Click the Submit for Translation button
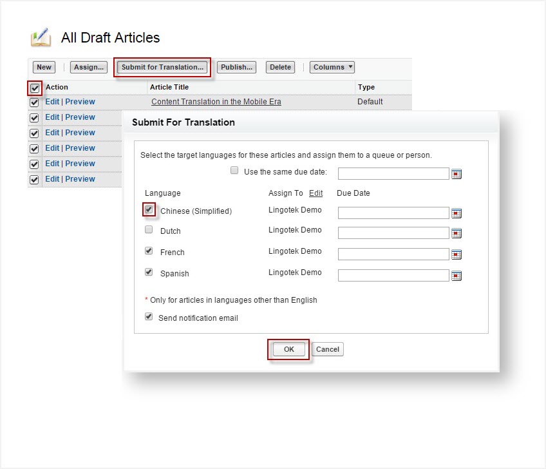 pos(162,67)
